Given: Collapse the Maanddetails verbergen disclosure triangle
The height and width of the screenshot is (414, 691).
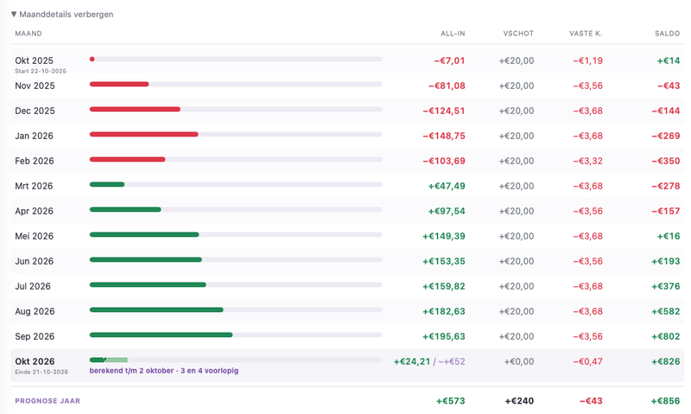Looking at the screenshot, I should point(14,14).
